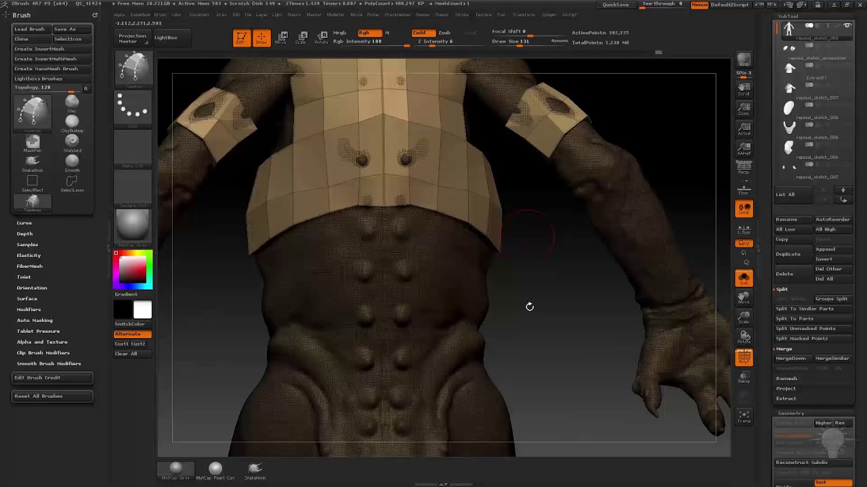
Task: Select the Rotate transform tool
Action: coord(322,38)
